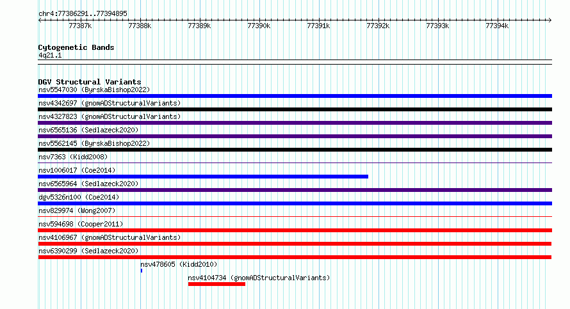Select the purple nsv6565136 variant bar
570x309 pixels.
[295, 136]
